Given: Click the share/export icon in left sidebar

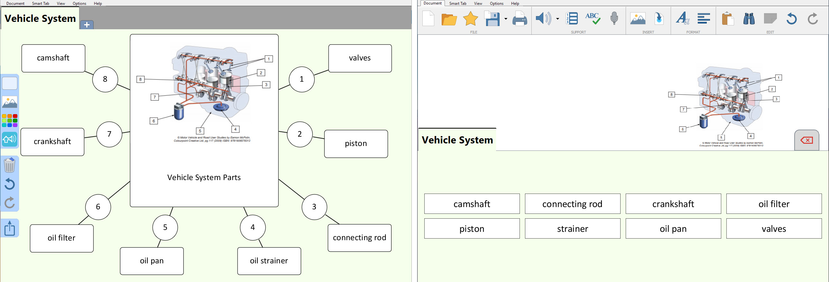Looking at the screenshot, I should pos(10,228).
